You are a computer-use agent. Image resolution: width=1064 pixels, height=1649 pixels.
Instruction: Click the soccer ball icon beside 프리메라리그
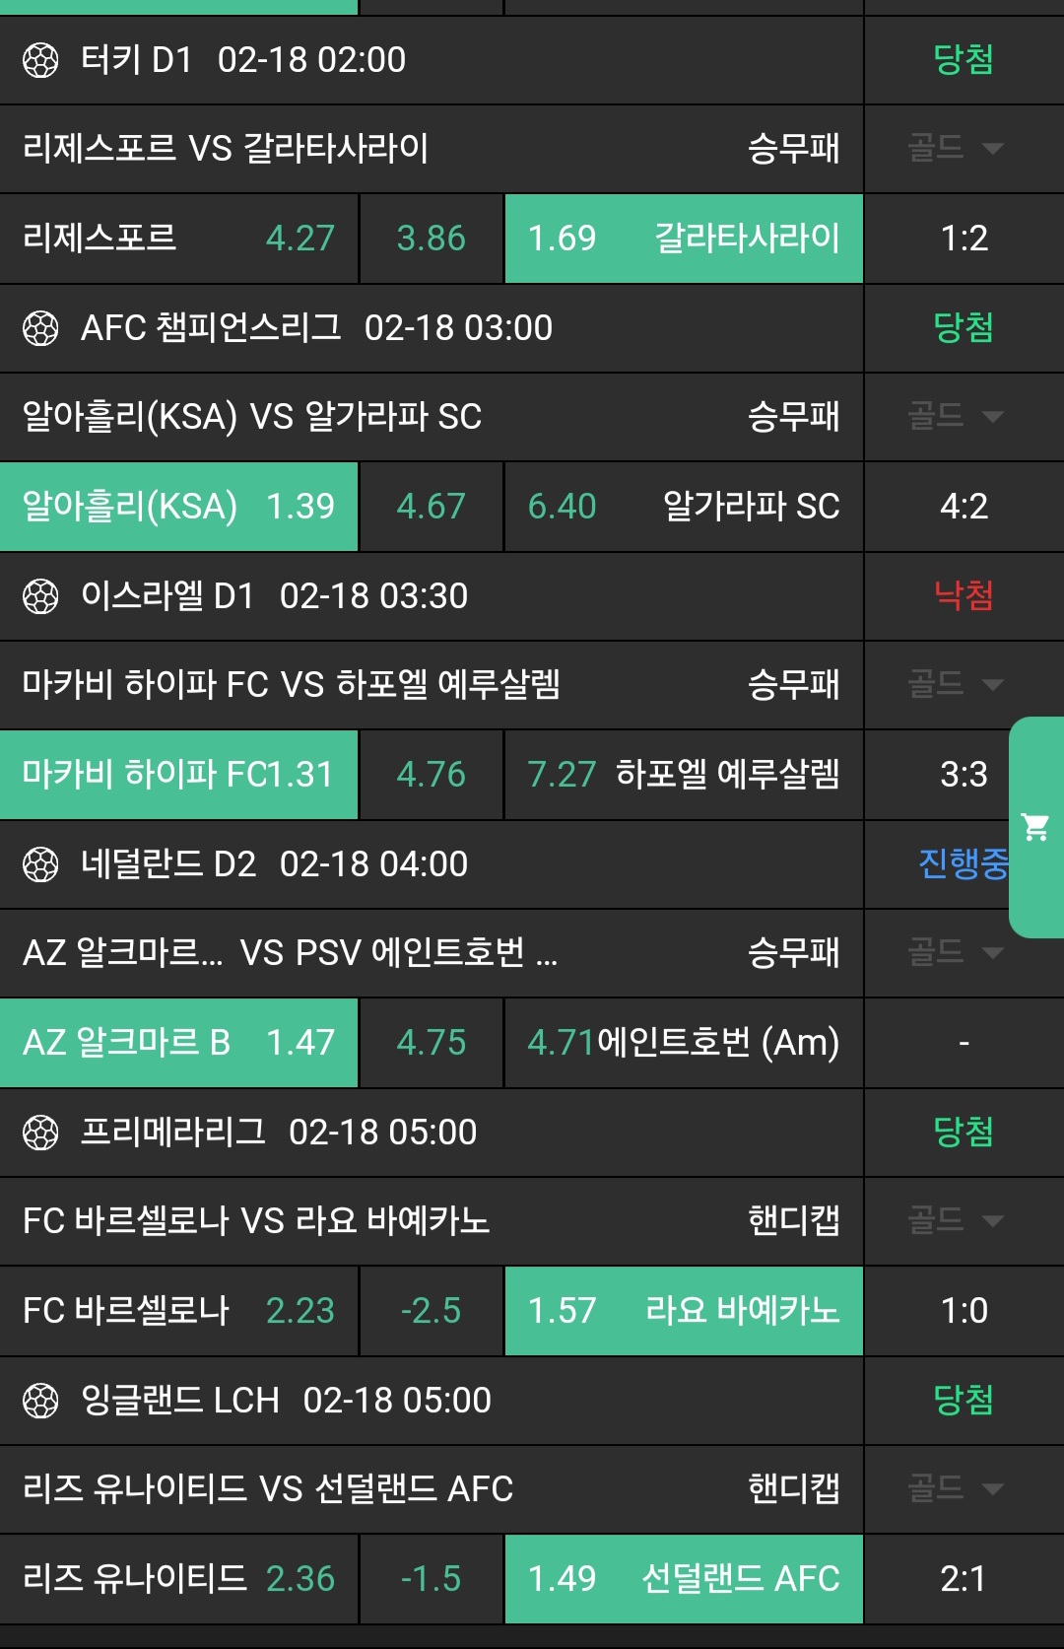[x=40, y=1133]
